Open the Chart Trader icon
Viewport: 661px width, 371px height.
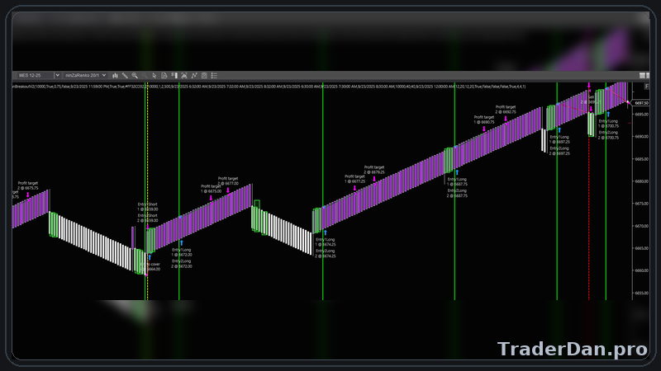(x=174, y=75)
